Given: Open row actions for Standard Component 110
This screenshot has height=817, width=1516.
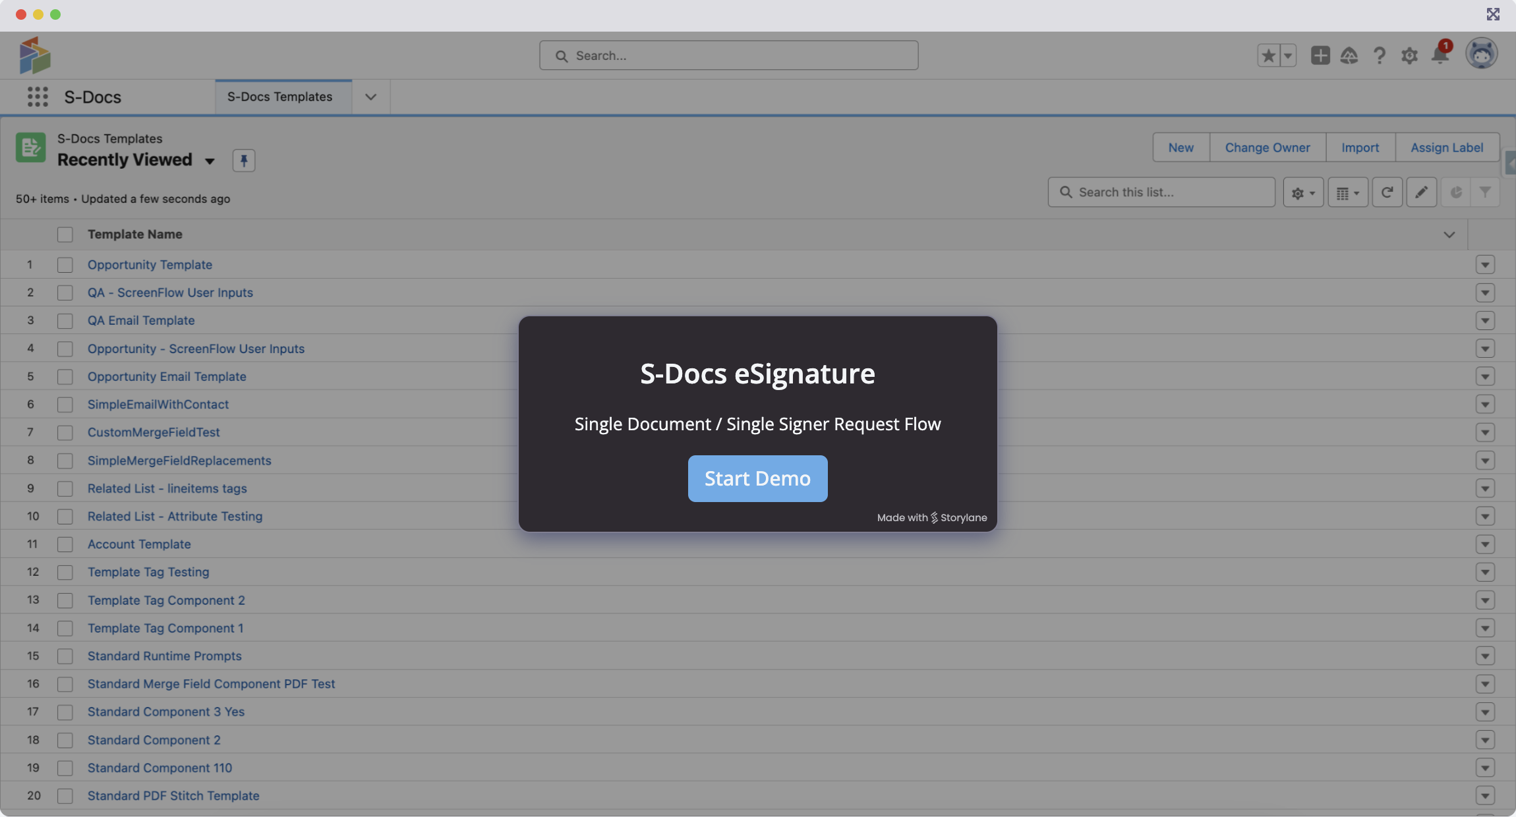Looking at the screenshot, I should 1485,768.
